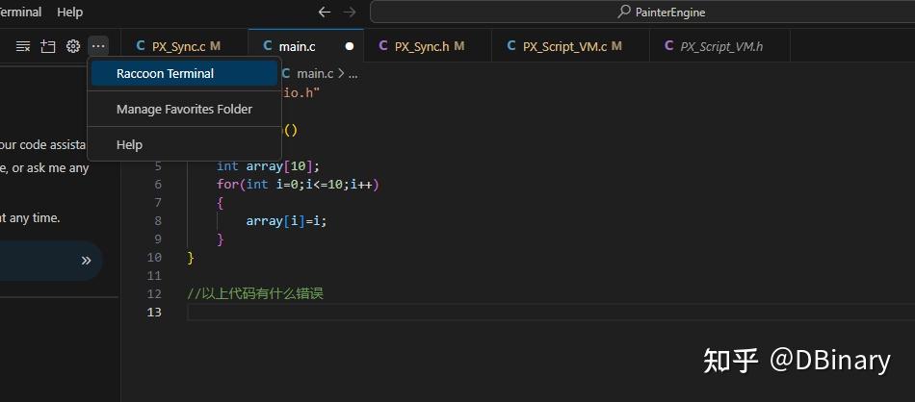Click line number 8 in gutter
The width and height of the screenshot is (915, 402).
pyautogui.click(x=158, y=221)
